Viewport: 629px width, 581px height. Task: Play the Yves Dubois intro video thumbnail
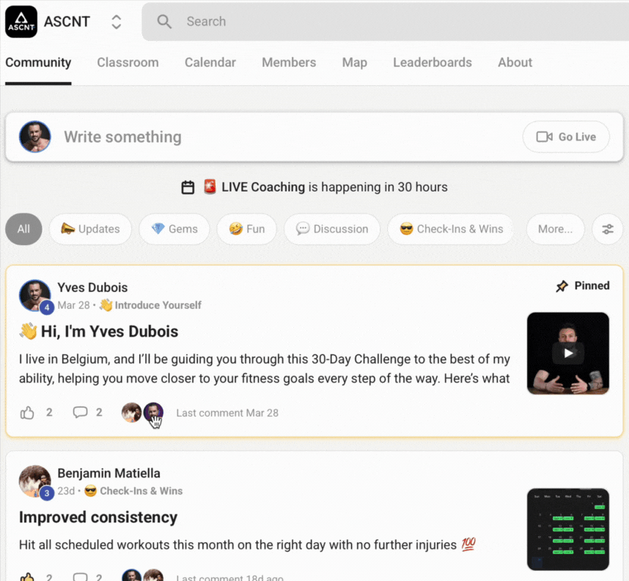(x=568, y=354)
